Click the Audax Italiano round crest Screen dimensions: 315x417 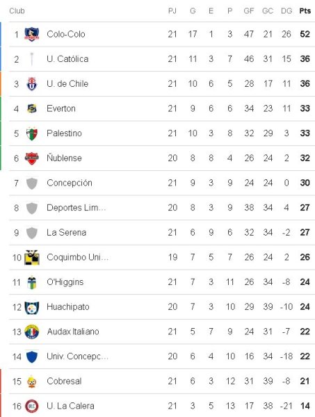pos(32,332)
